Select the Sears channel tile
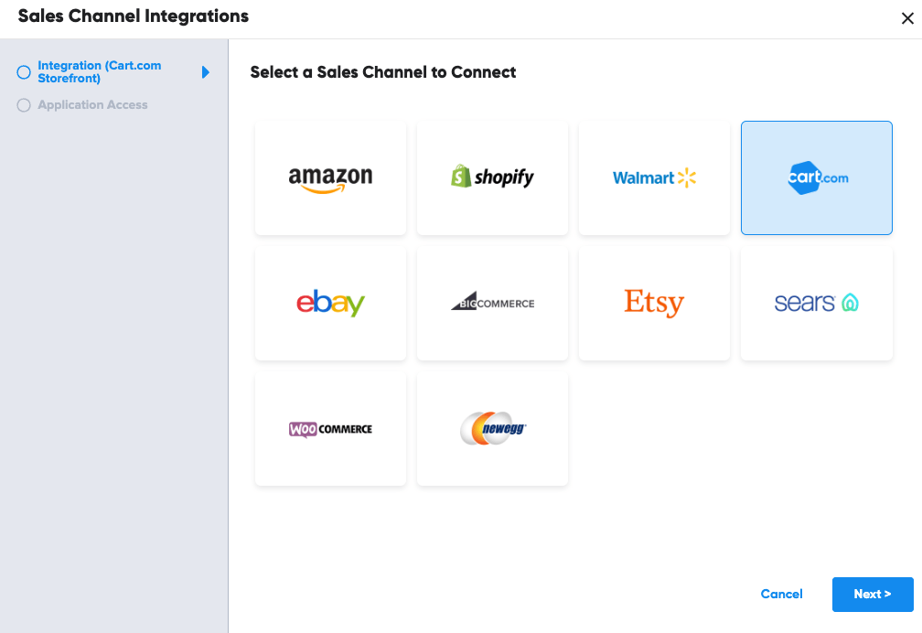Screen dimensions: 922x633 pyautogui.click(x=817, y=303)
